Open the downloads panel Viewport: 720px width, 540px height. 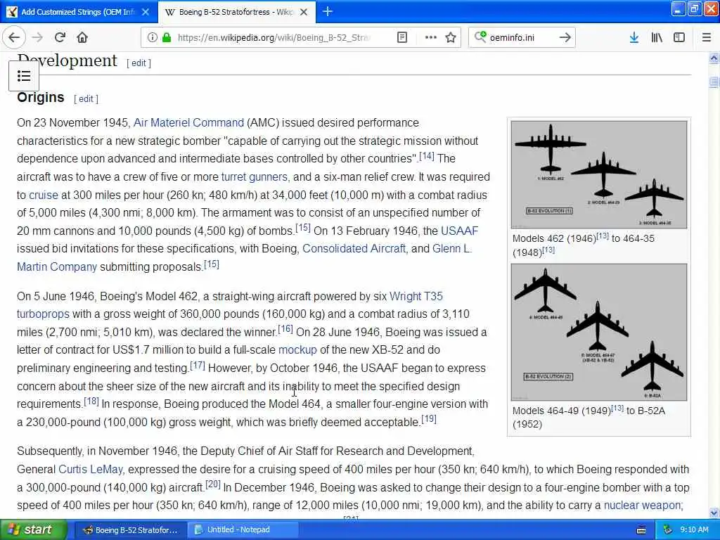[x=634, y=38]
